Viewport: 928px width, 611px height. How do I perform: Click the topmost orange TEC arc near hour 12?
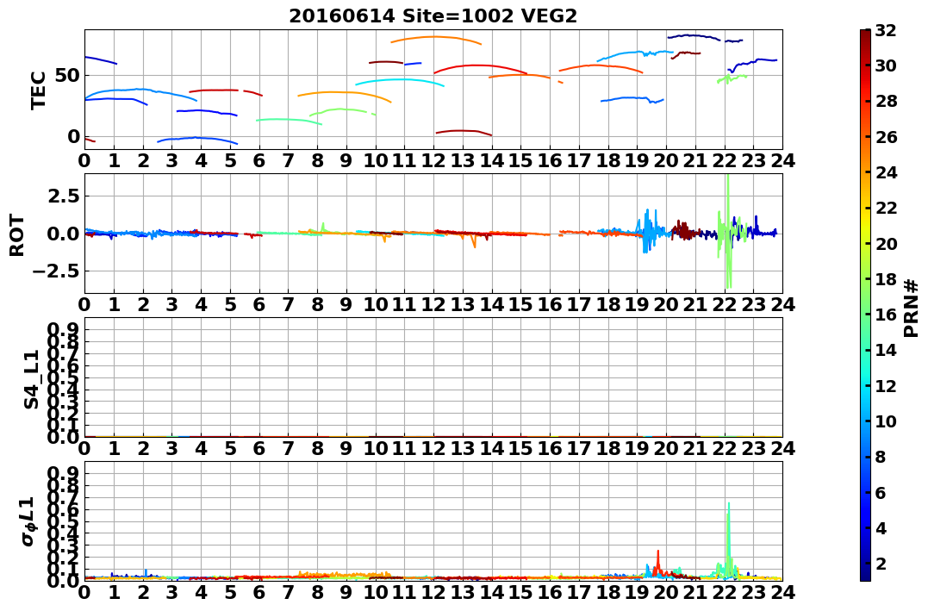[x=436, y=39]
